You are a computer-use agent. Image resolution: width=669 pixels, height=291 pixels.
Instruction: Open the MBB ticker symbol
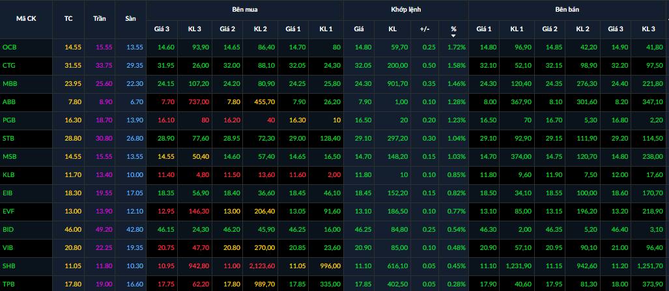click(8, 84)
